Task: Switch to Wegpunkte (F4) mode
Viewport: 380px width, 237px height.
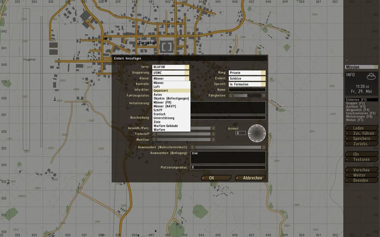Action: click(361, 110)
